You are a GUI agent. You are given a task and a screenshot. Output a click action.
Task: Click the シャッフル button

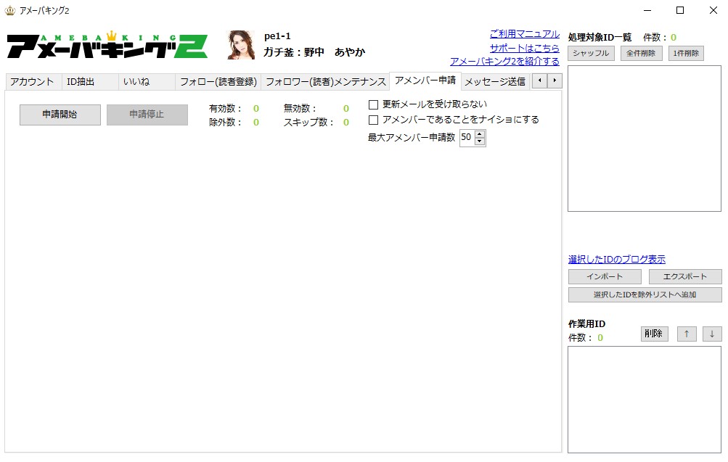591,53
